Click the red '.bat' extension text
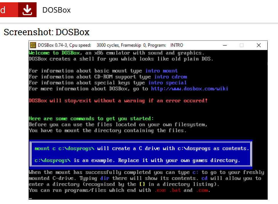Screen dimensions: 278x204 [175, 190]
